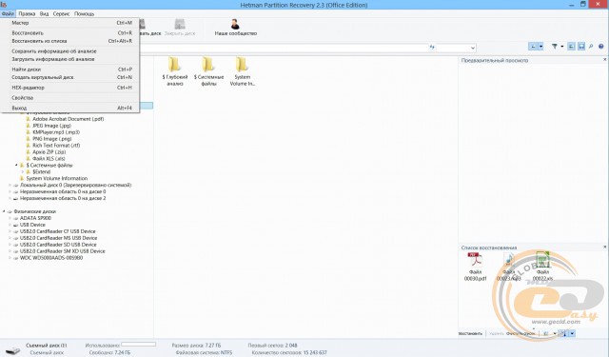
Task: Choose Создать виртуальный диск menu entry
Action: pos(69,77)
